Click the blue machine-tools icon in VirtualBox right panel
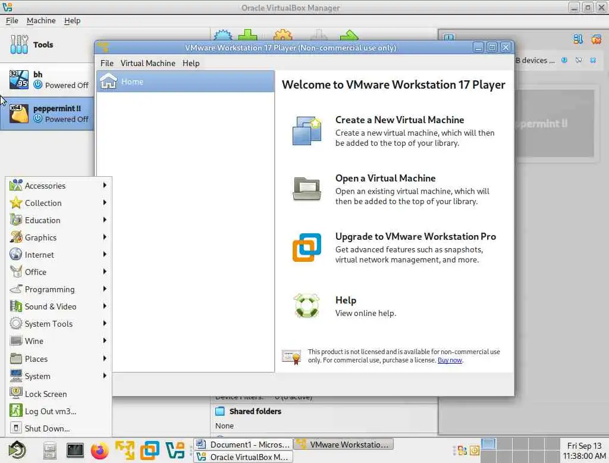609x463 pixels. coord(578,39)
